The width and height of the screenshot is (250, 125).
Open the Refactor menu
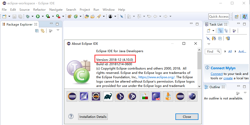pos(39,9)
